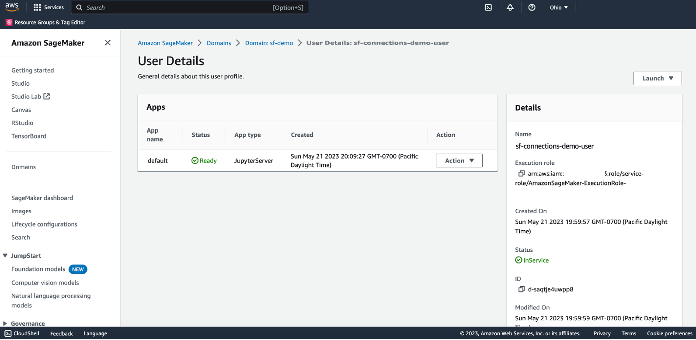
Task: Open RStudio in the sidebar
Action: pyautogui.click(x=22, y=123)
